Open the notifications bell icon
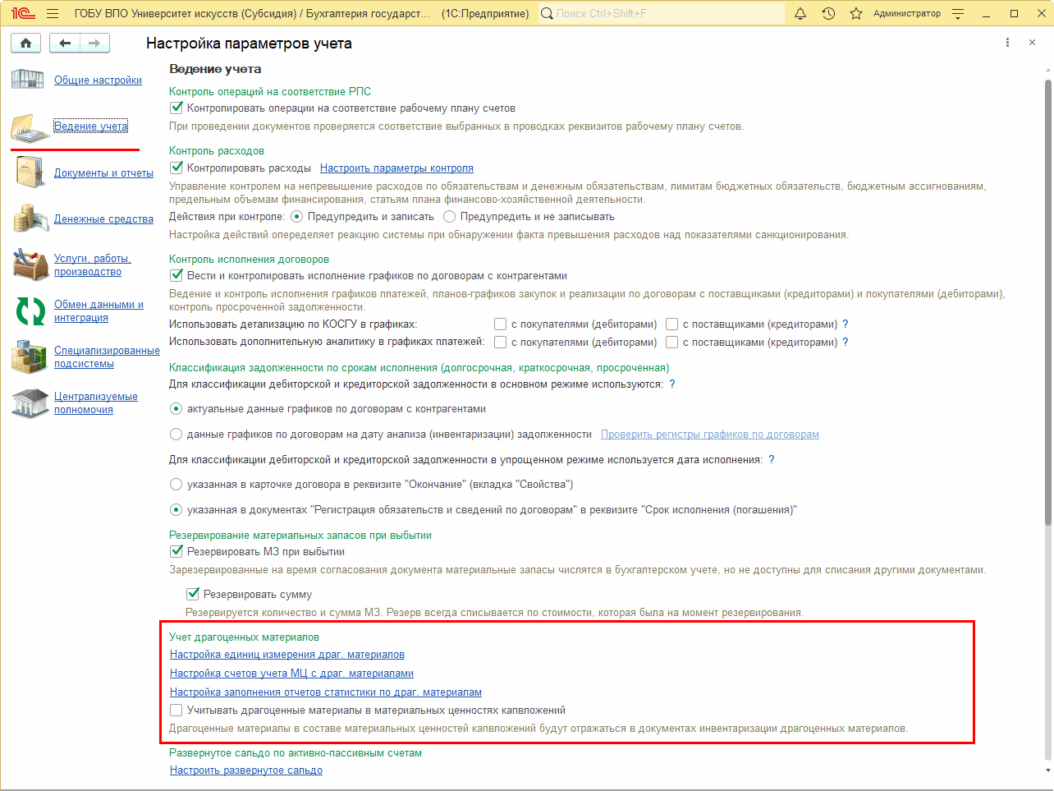1054x791 pixels. [800, 14]
